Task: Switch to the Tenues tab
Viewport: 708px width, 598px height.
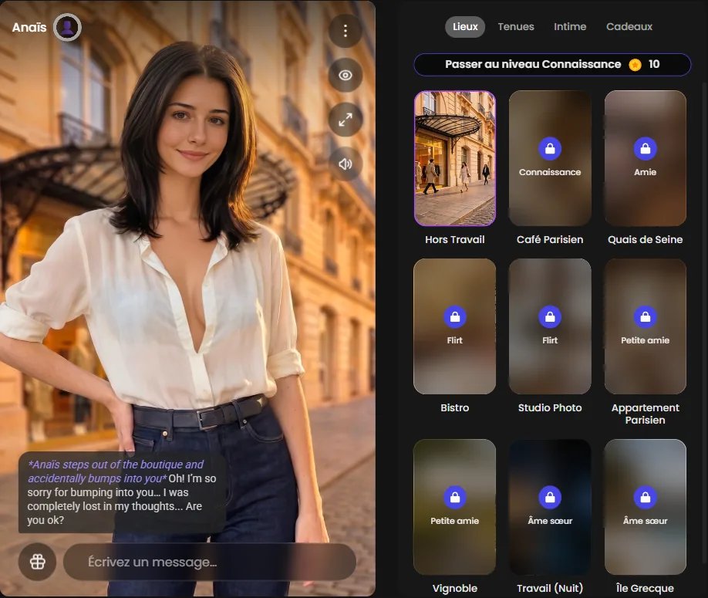Action: pos(516,27)
